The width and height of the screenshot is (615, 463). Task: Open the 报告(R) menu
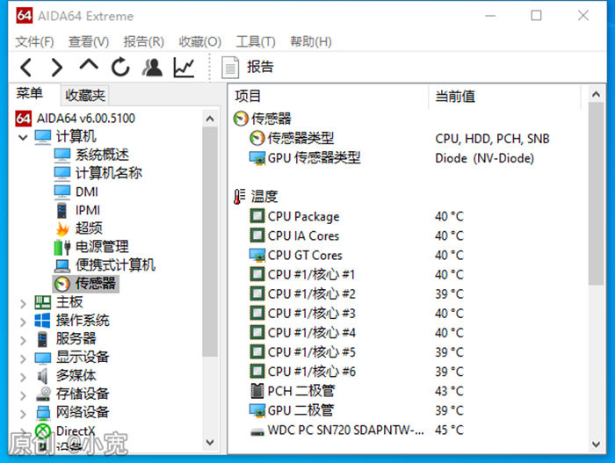coord(143,41)
